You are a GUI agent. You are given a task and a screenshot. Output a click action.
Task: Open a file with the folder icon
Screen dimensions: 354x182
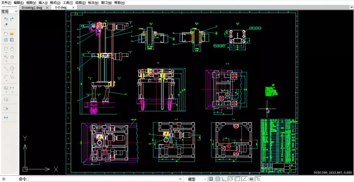[x=12, y=34]
